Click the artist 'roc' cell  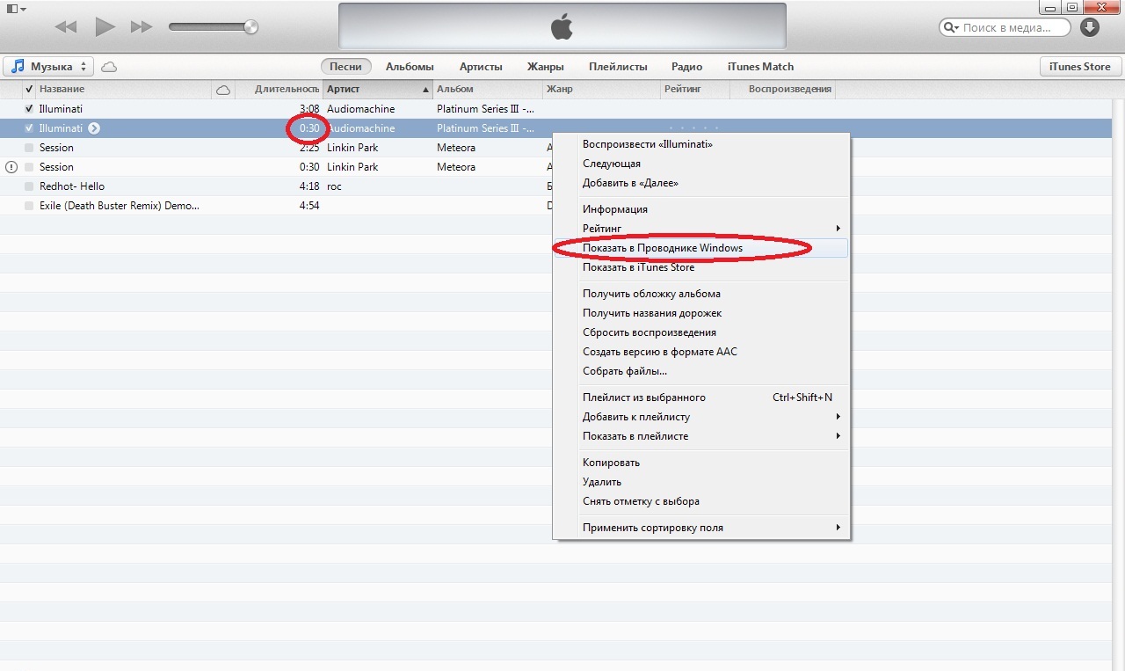(334, 186)
